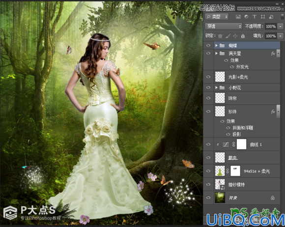The image size is (285, 227).
Task: Toggle the layer filtering switch
Action: 282,16
